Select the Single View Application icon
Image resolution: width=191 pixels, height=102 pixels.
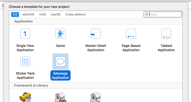(x=25, y=34)
